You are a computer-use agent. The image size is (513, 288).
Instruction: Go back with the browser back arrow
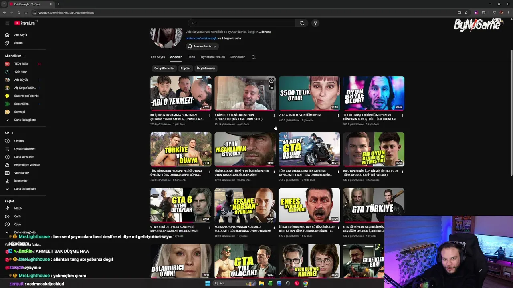tap(4, 12)
